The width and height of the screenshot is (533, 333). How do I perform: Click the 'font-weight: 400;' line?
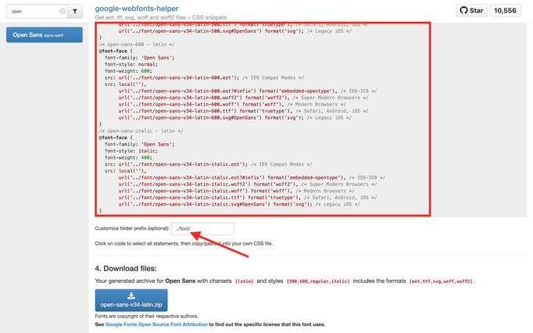(128, 157)
